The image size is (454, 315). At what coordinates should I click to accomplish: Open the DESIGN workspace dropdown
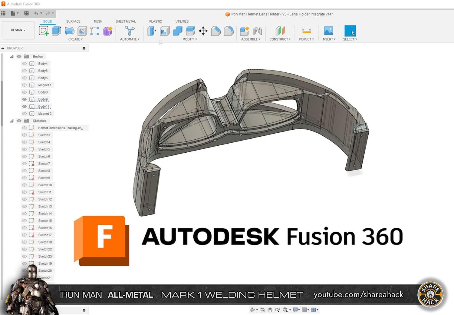pyautogui.click(x=18, y=30)
